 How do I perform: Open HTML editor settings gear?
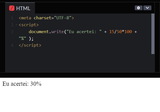pyautogui.click(x=138, y=8)
